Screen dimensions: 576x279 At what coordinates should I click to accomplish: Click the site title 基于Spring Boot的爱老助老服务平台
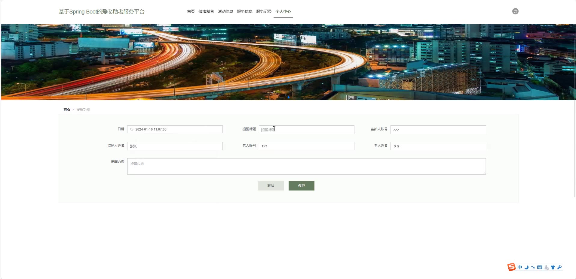tap(102, 12)
